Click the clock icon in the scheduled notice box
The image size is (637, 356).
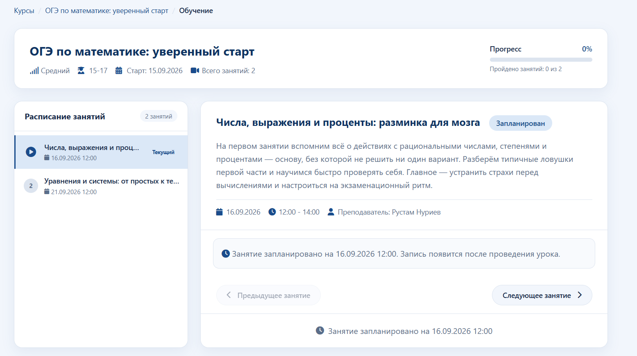pos(226,253)
